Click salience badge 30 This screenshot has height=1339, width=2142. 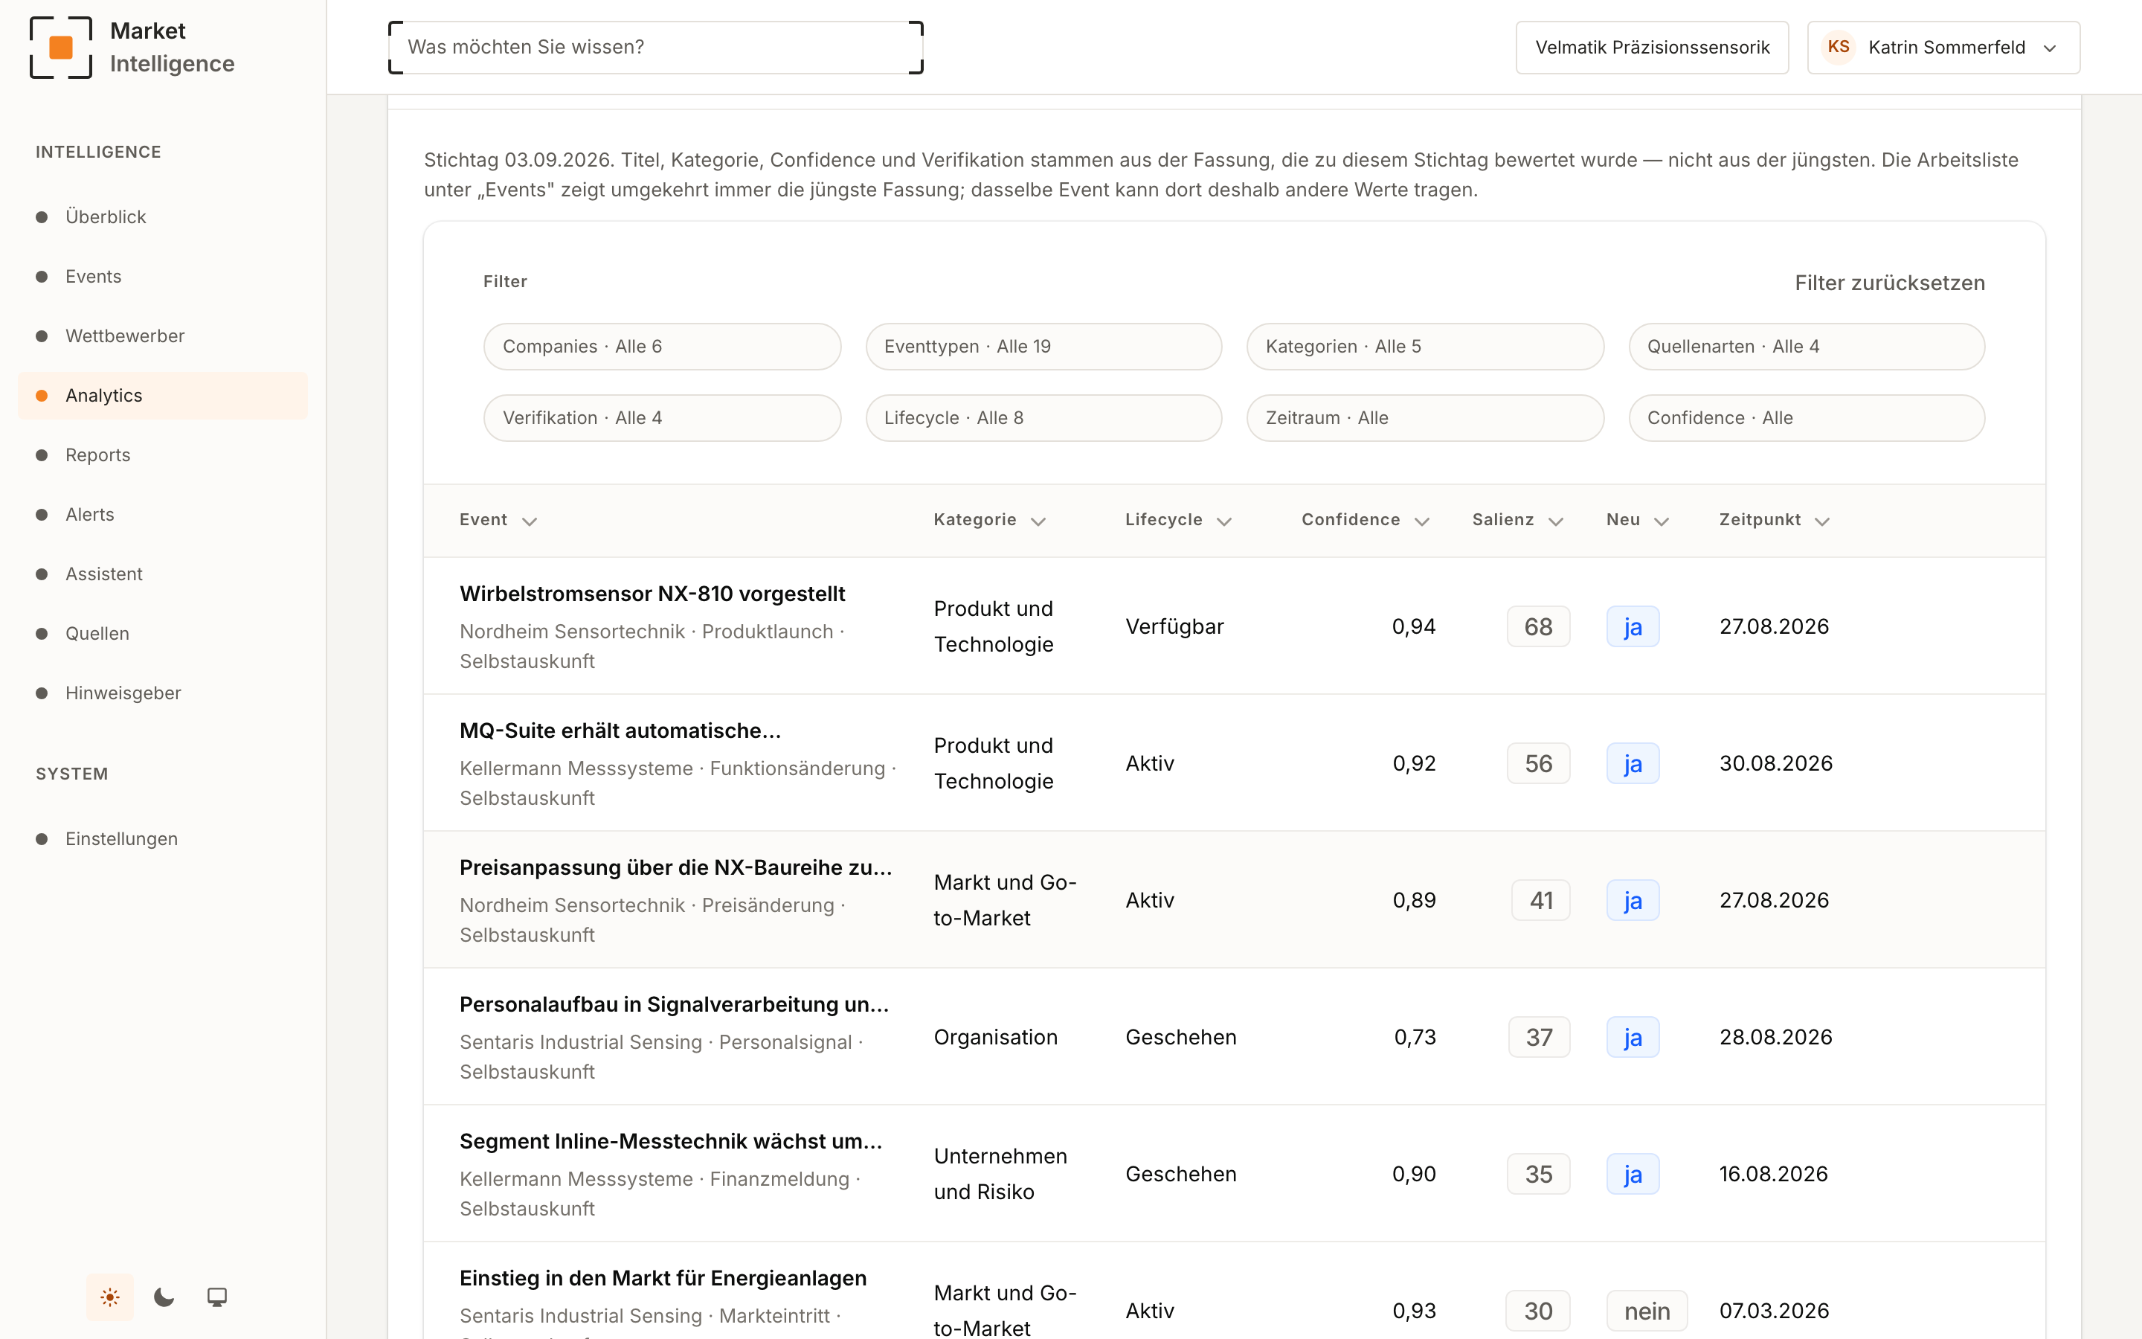point(1538,1311)
